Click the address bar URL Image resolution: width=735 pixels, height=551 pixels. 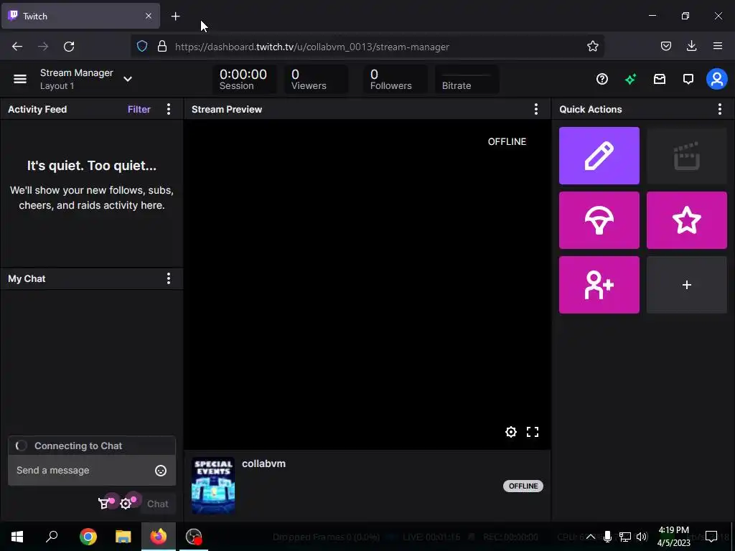point(312,47)
